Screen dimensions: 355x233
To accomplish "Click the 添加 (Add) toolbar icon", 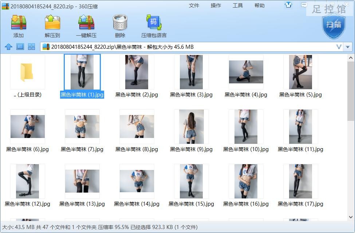I will [19, 23].
